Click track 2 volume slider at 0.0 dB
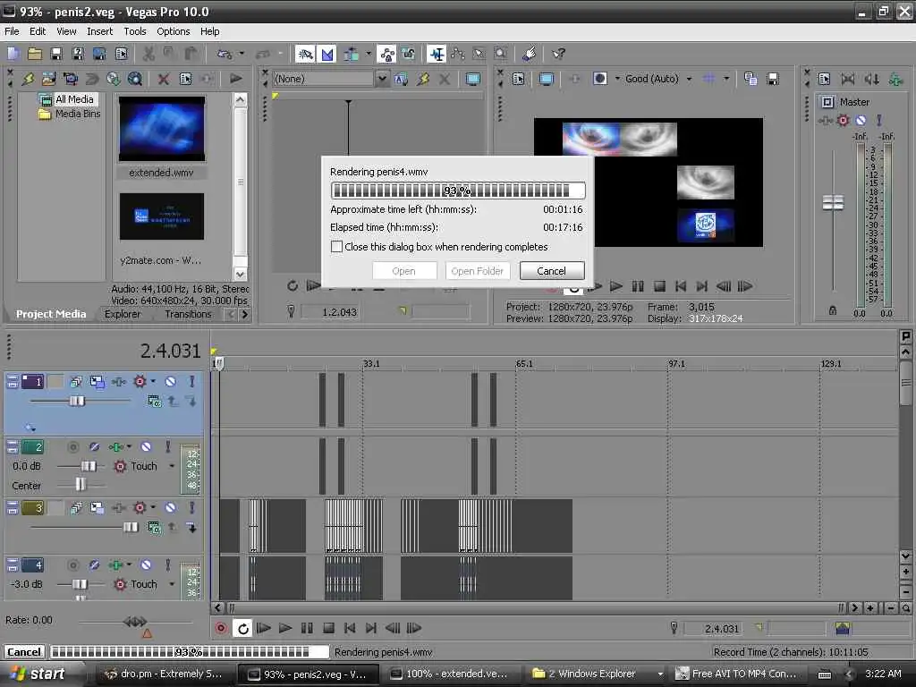The height and width of the screenshot is (687, 916). [x=89, y=466]
